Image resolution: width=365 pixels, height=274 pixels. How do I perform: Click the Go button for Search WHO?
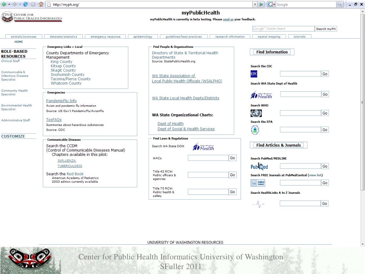tap(325, 113)
